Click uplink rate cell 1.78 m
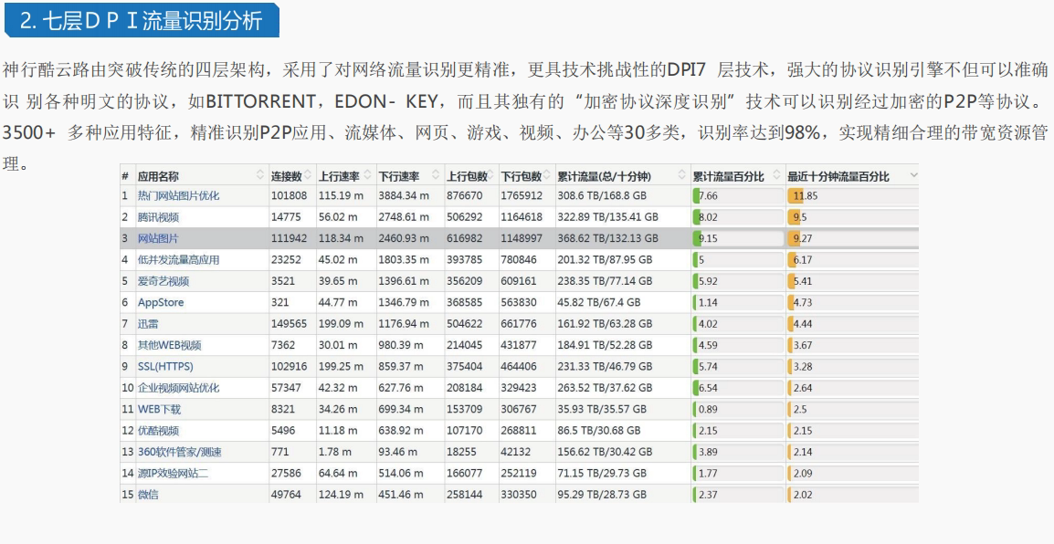 click(335, 452)
